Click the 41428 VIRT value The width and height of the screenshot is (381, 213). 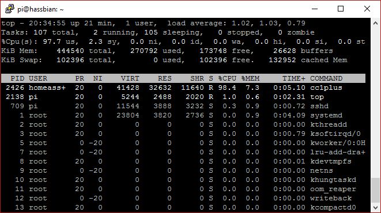(x=128, y=88)
